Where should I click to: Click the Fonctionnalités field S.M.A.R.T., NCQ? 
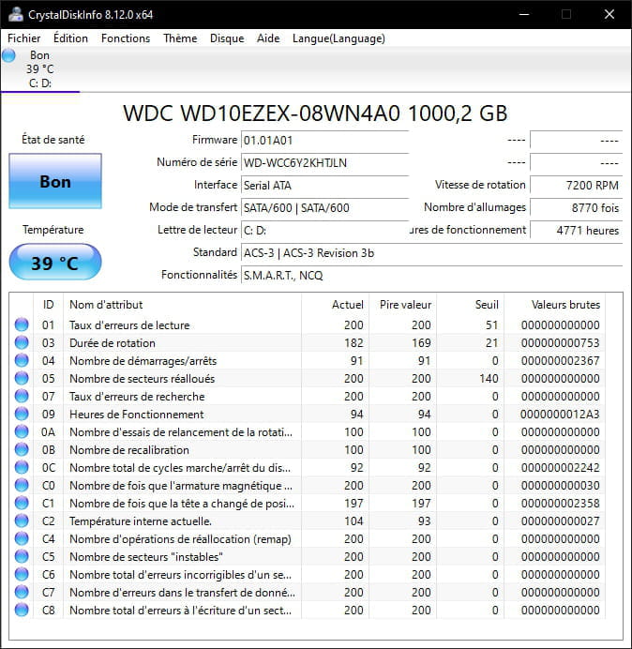[x=431, y=275]
